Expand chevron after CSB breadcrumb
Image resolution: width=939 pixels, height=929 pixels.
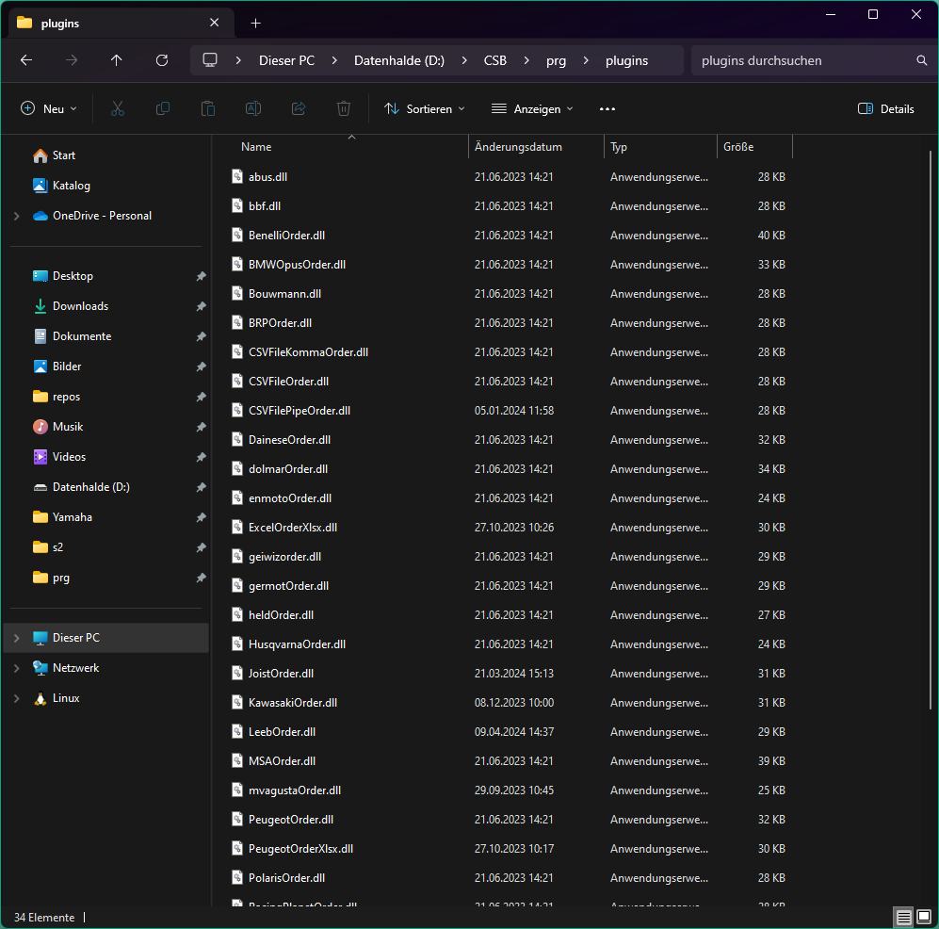526,60
